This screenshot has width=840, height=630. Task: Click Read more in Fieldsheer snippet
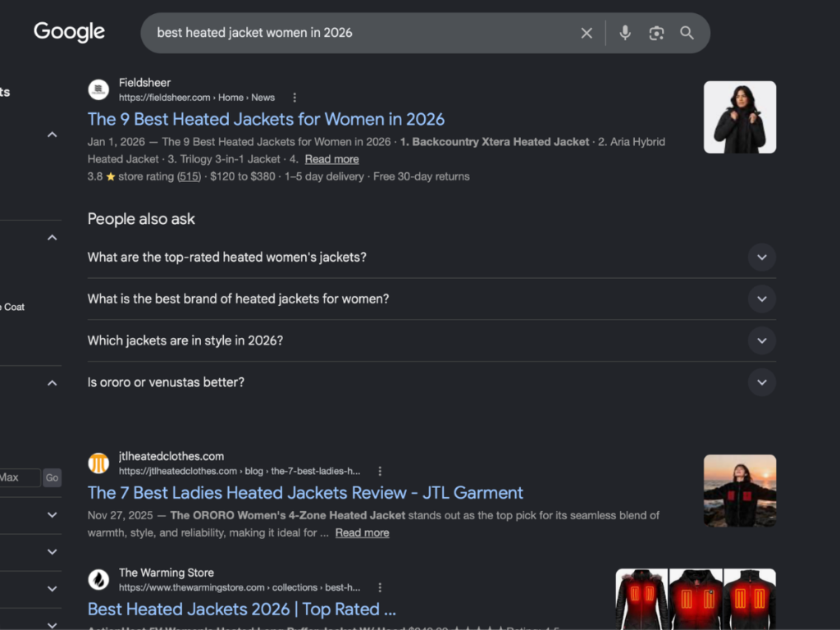(331, 159)
